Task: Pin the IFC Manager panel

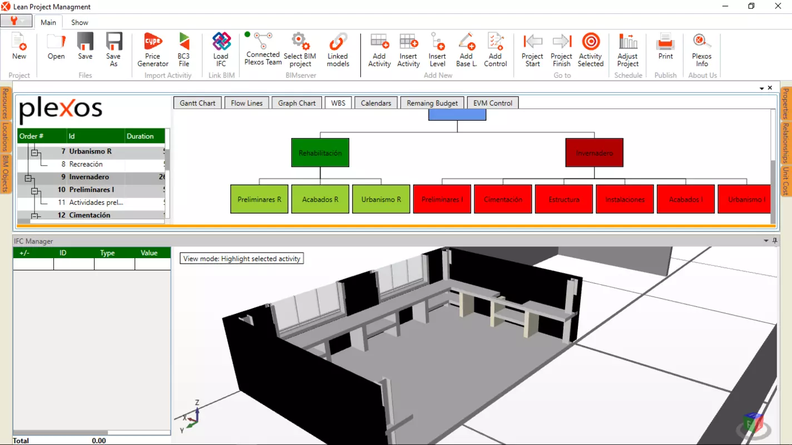Action: click(x=775, y=241)
